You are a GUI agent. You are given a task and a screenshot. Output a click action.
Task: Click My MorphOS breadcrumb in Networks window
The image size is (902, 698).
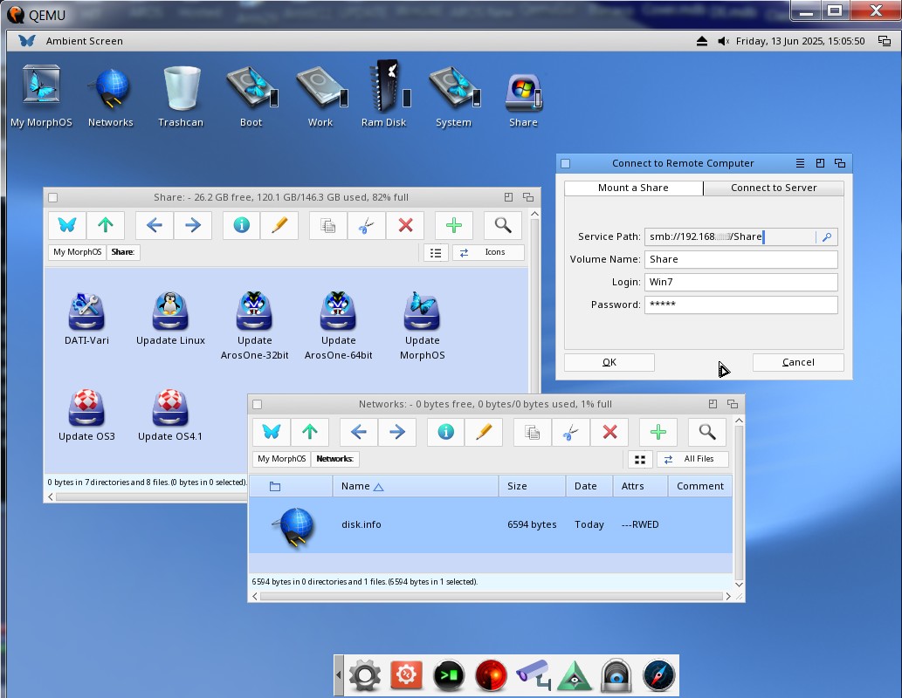(x=282, y=459)
